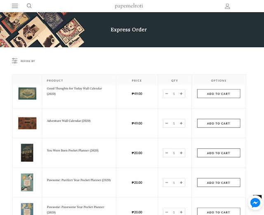Click the ₱20.00 price of Purrfect Year Planner

pyautogui.click(x=137, y=183)
